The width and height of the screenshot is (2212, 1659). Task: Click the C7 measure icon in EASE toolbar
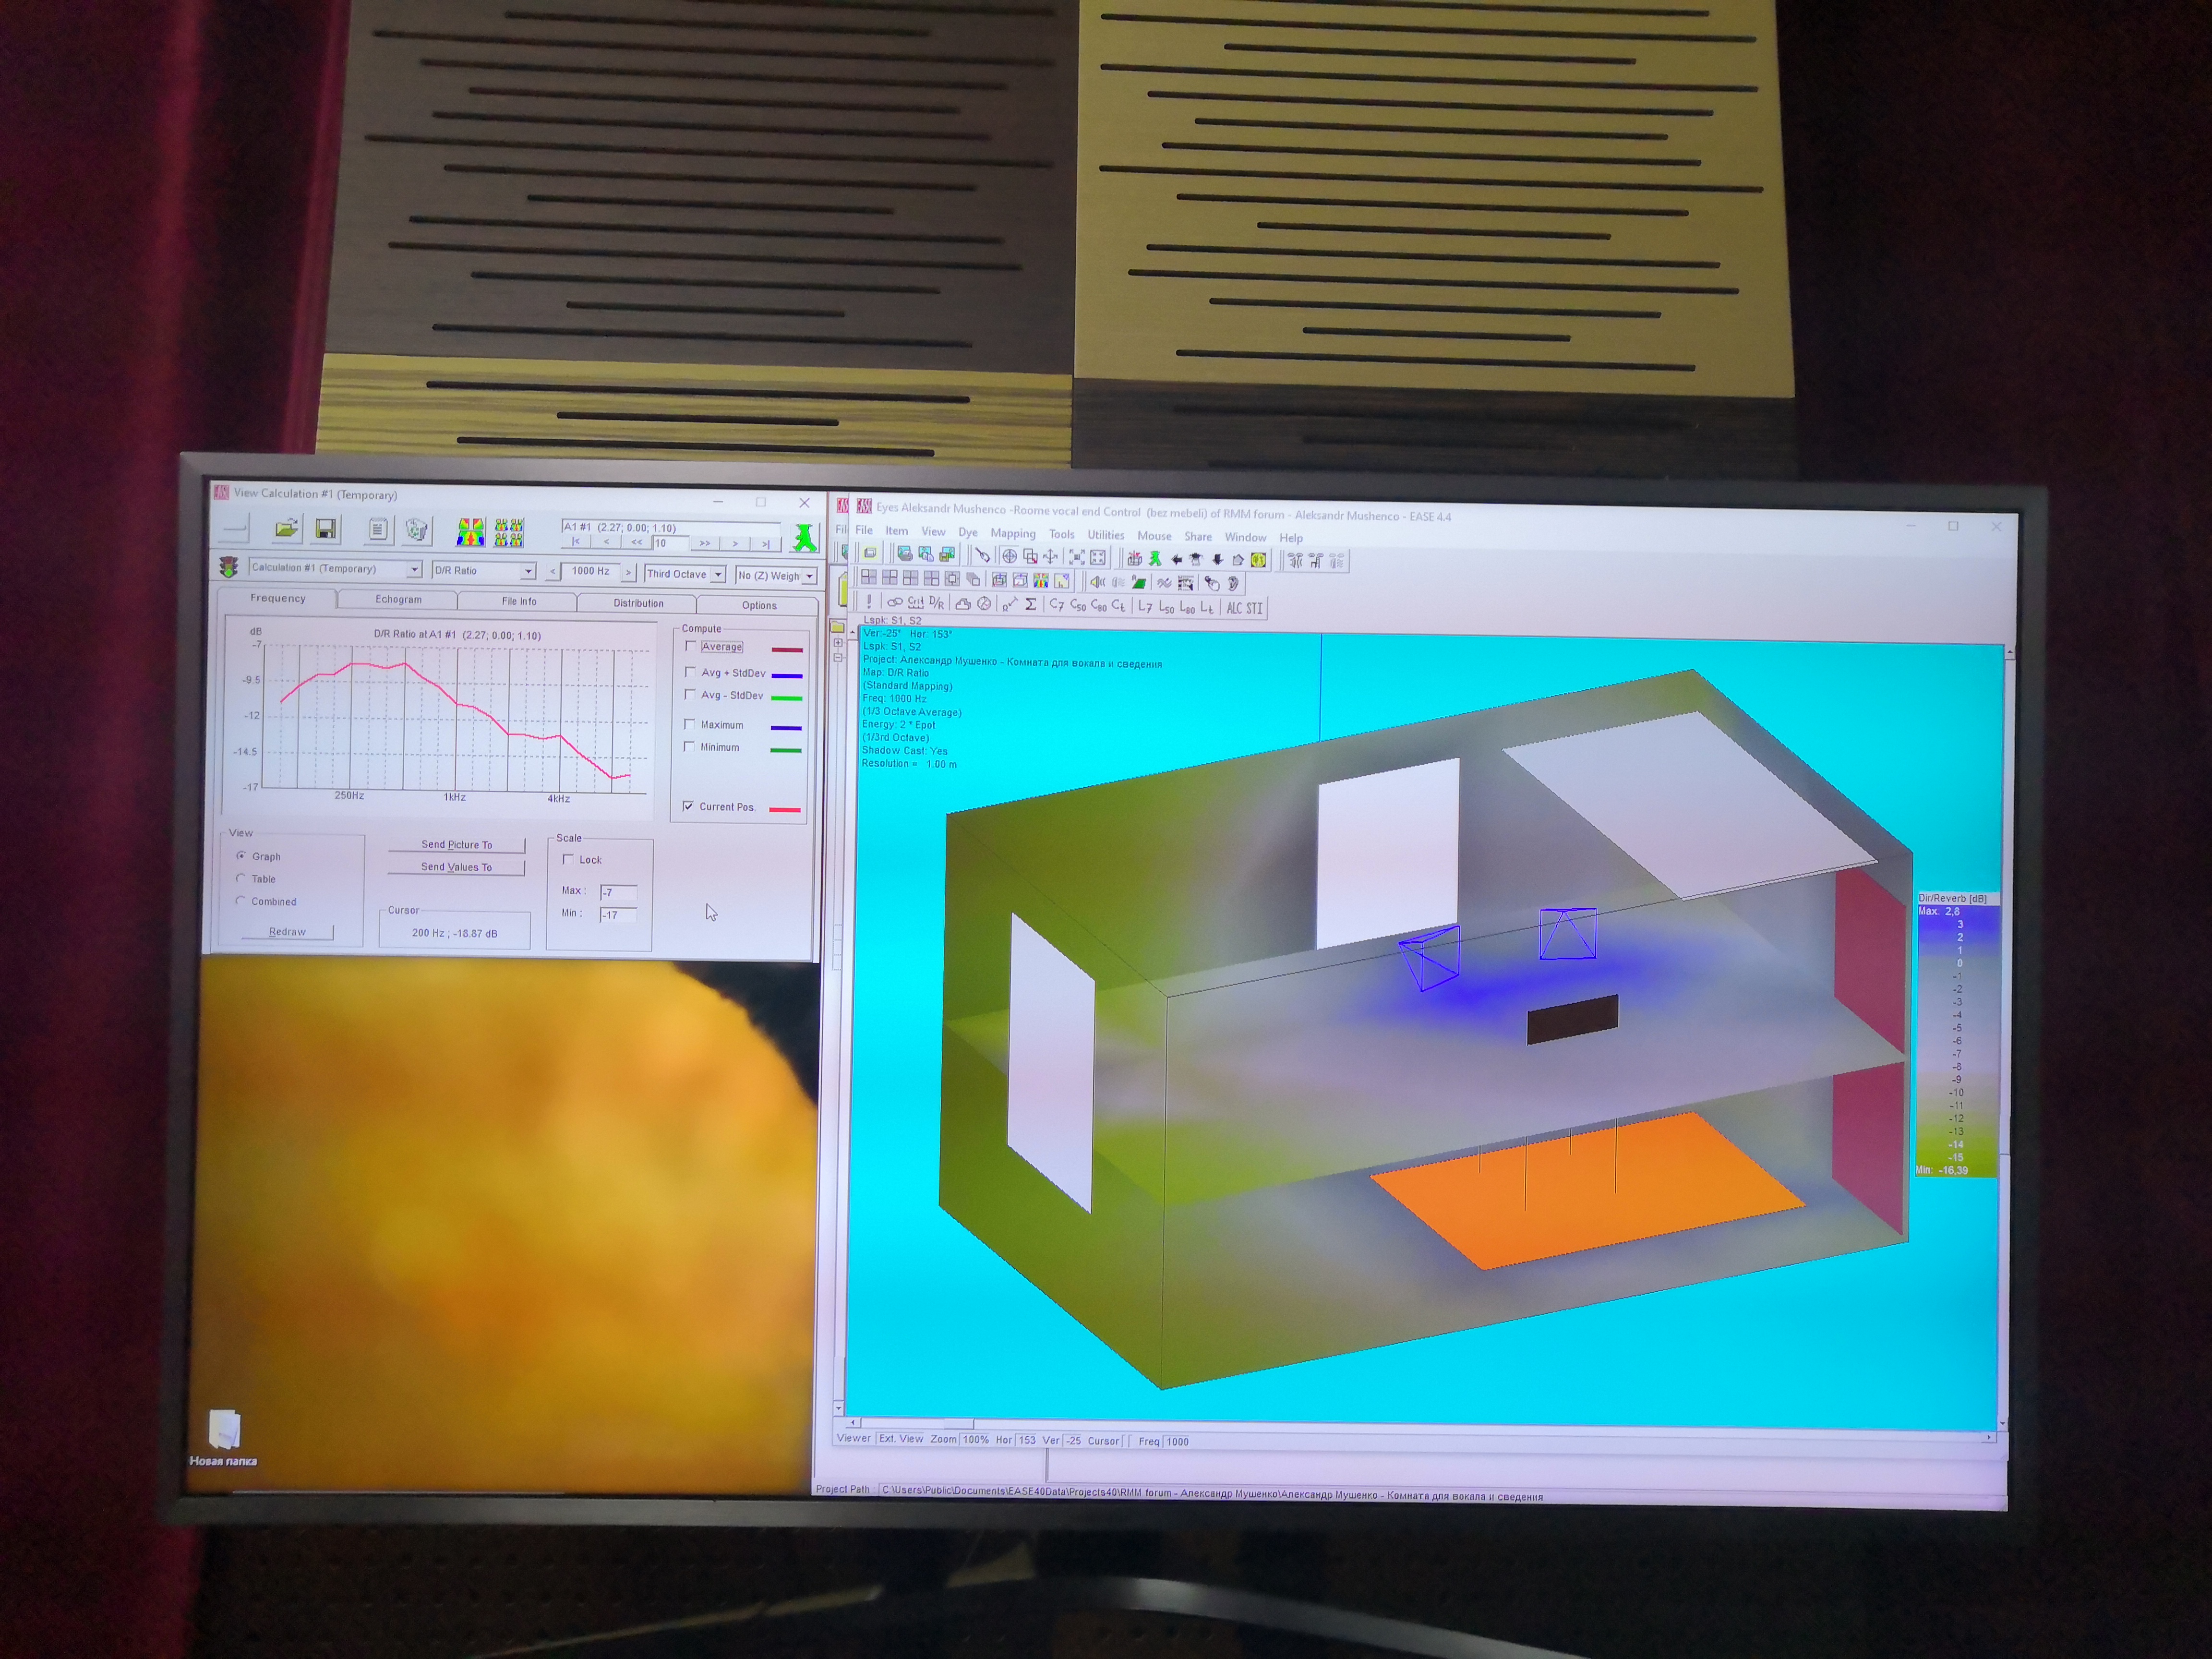[1057, 605]
